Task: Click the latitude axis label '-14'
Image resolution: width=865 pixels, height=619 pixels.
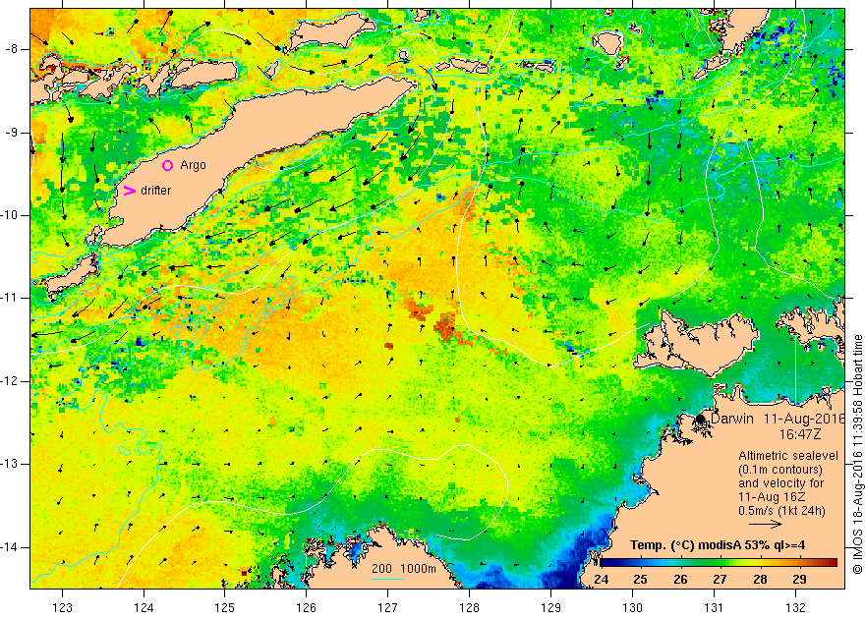Action: [x=10, y=547]
